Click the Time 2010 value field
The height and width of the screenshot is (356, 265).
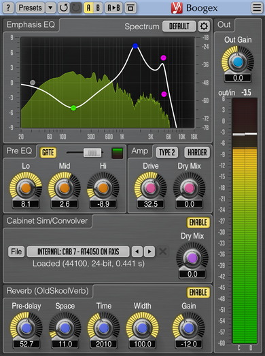click(x=104, y=344)
